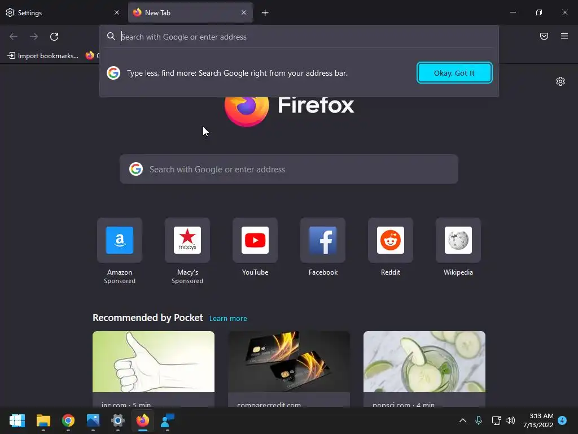
Task: Open the last taskbar app icon
Action: 168,420
